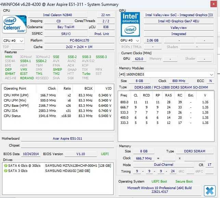Viewport: 220px width, 198px height.
Task: Click the memory clock 666.7 MHz value
Action: tap(144, 159)
